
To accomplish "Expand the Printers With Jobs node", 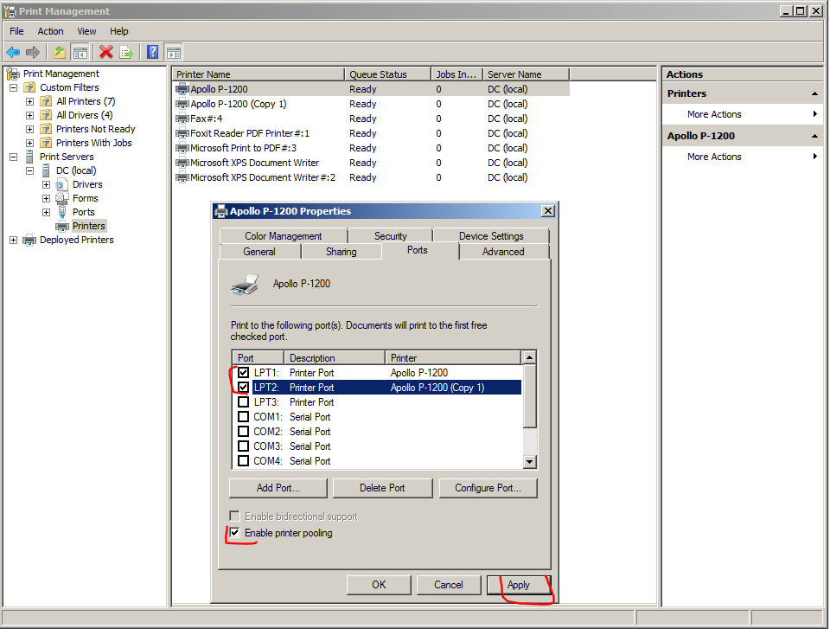I will pos(30,143).
